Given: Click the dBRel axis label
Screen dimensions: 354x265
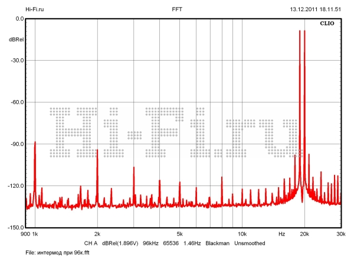Looking at the screenshot, I should 16,39.
